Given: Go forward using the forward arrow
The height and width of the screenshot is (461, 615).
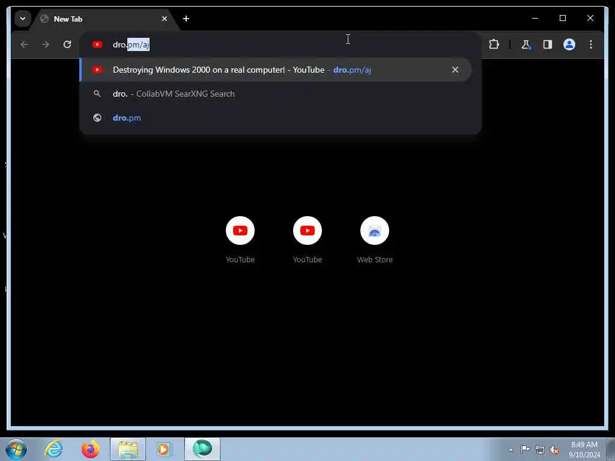Looking at the screenshot, I should [46, 44].
